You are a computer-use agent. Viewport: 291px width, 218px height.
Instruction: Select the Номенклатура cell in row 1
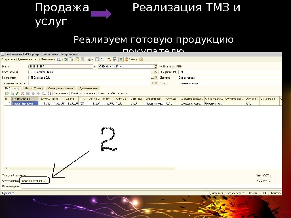pos(25,103)
